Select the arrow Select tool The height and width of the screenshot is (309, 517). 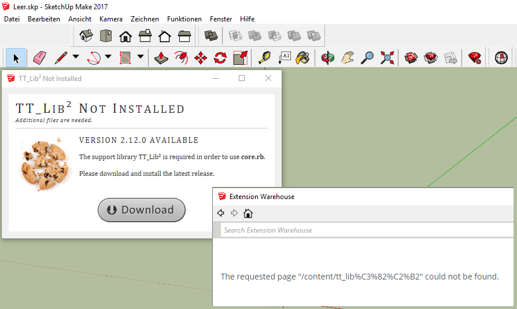[16, 58]
